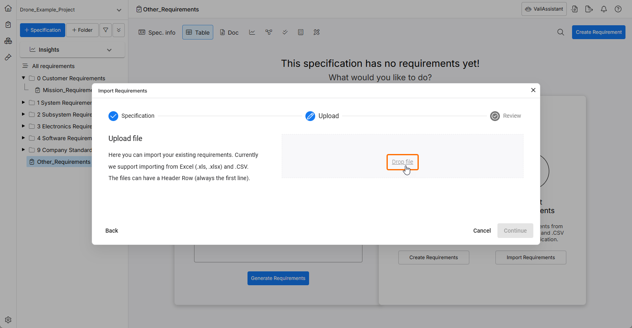Open the notifications bell

pos(604,9)
